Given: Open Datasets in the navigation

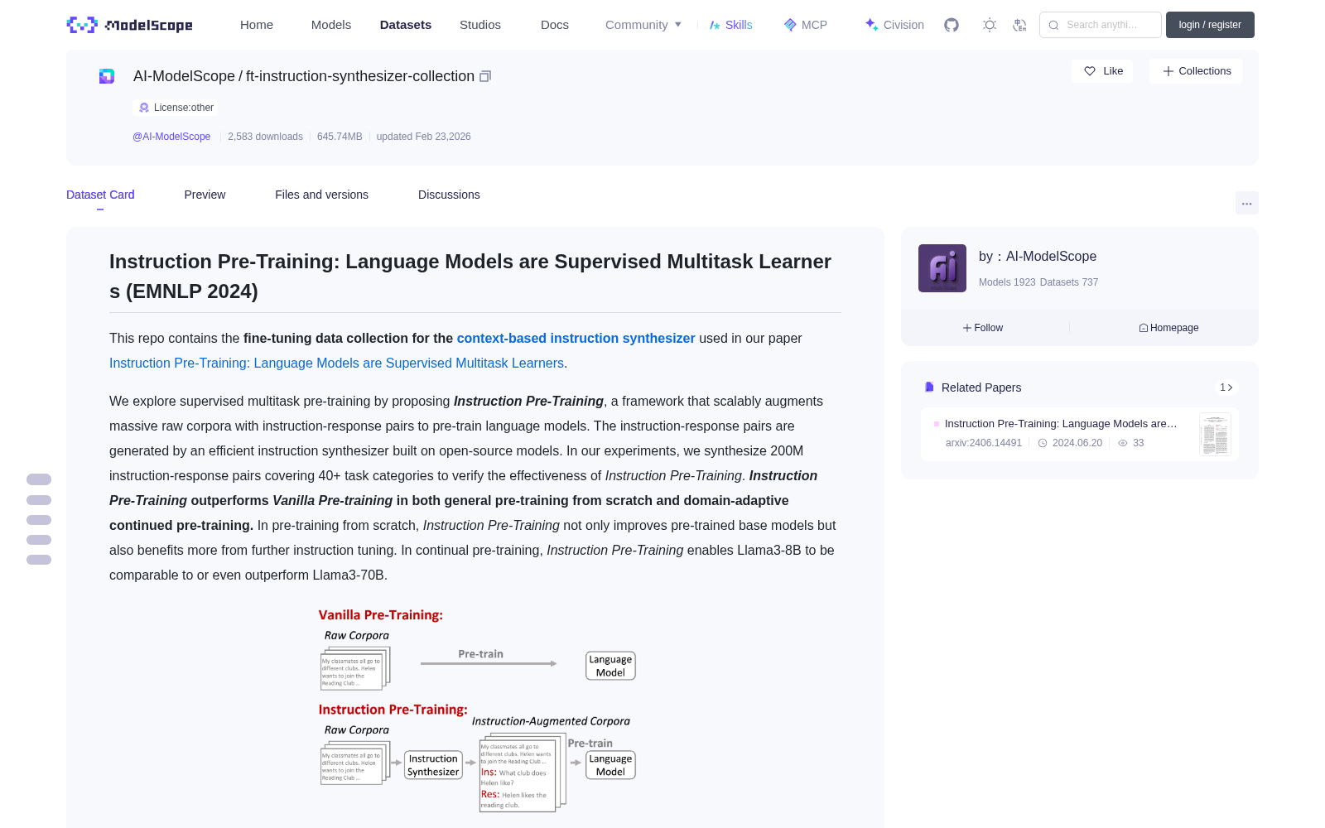Looking at the screenshot, I should (x=406, y=25).
